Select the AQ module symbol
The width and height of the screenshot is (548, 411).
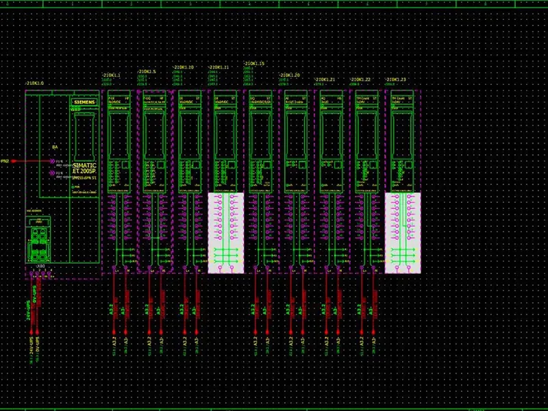pos(332,142)
